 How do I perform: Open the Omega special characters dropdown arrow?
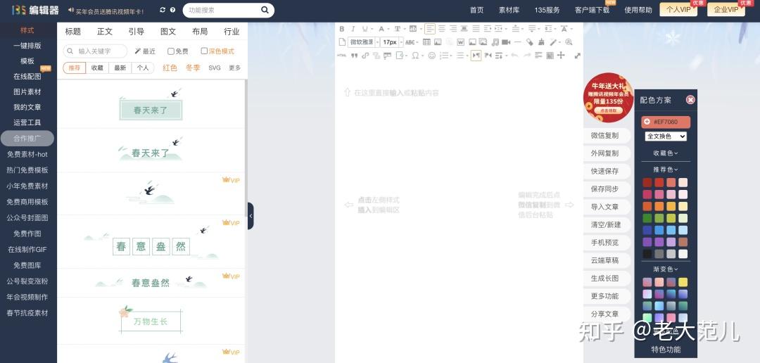pyautogui.click(x=423, y=56)
